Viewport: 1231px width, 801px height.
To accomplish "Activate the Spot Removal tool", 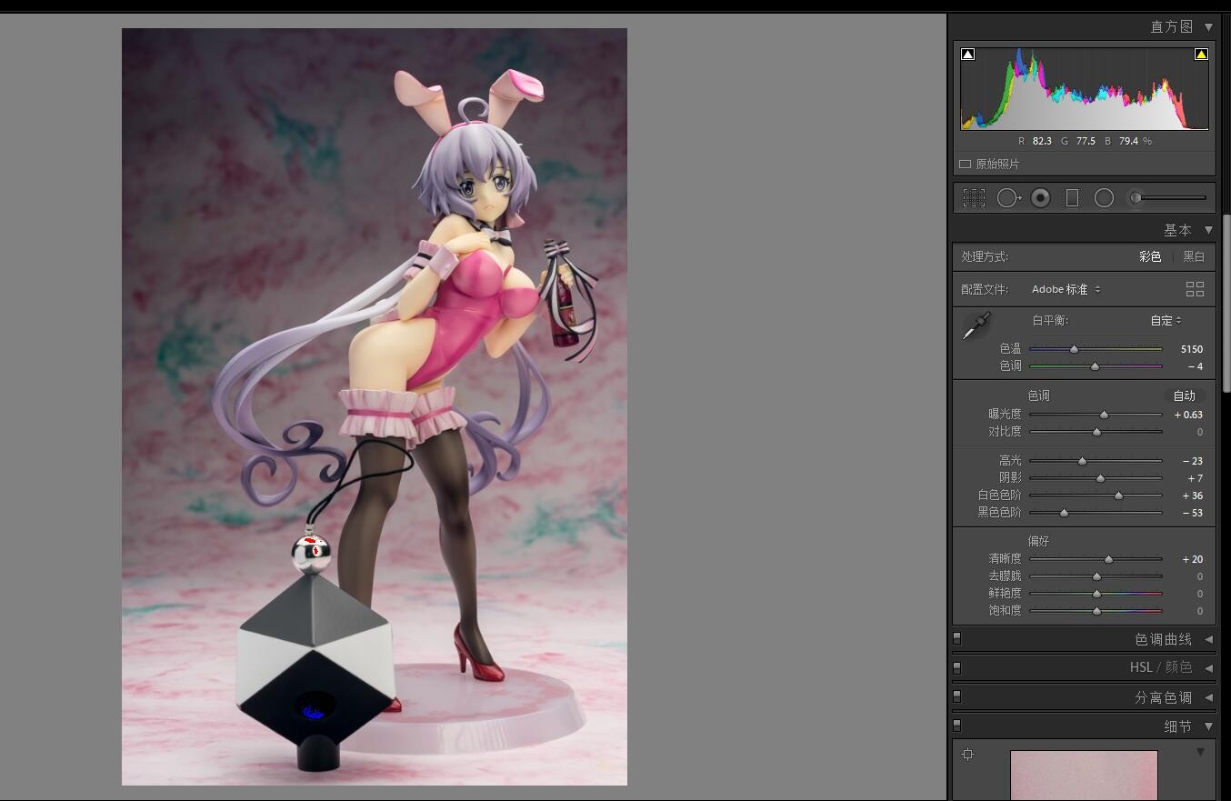I will (1008, 198).
